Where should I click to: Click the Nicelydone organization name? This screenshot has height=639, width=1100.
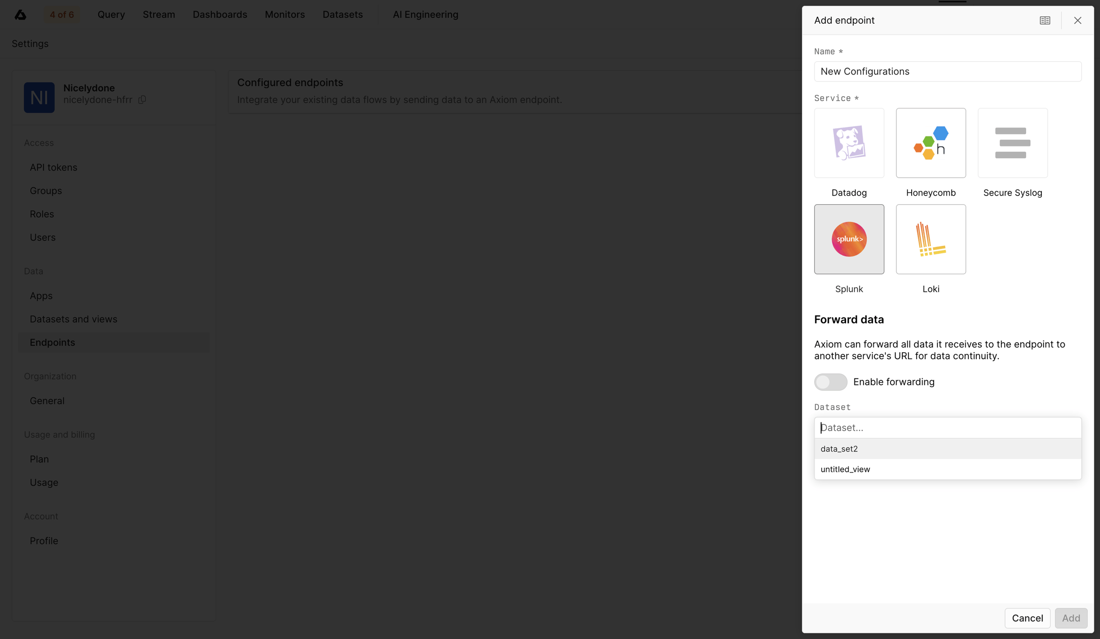[89, 88]
